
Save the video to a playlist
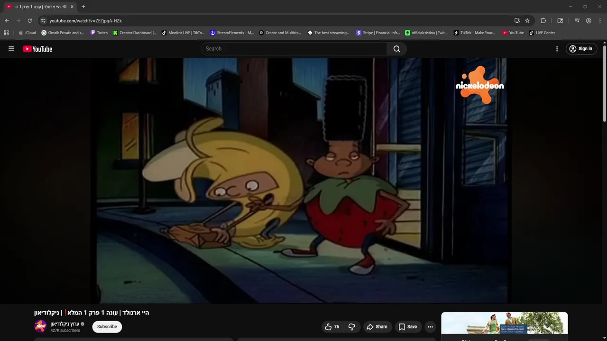[408, 327]
